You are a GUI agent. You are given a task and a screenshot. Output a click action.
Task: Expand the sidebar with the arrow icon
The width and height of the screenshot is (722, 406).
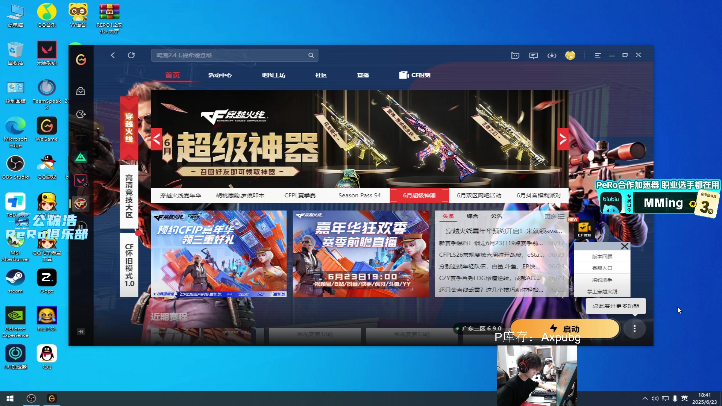pos(81,332)
